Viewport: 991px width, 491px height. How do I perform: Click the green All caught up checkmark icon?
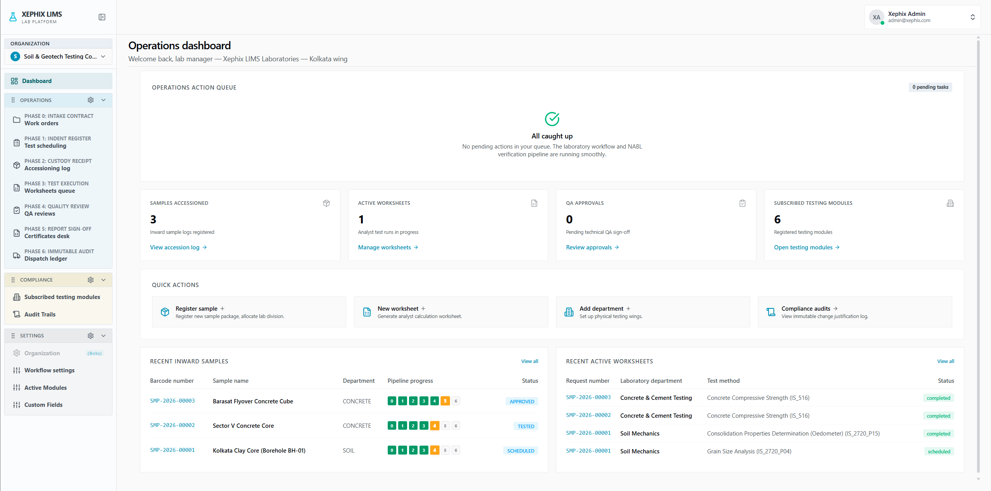coord(552,119)
